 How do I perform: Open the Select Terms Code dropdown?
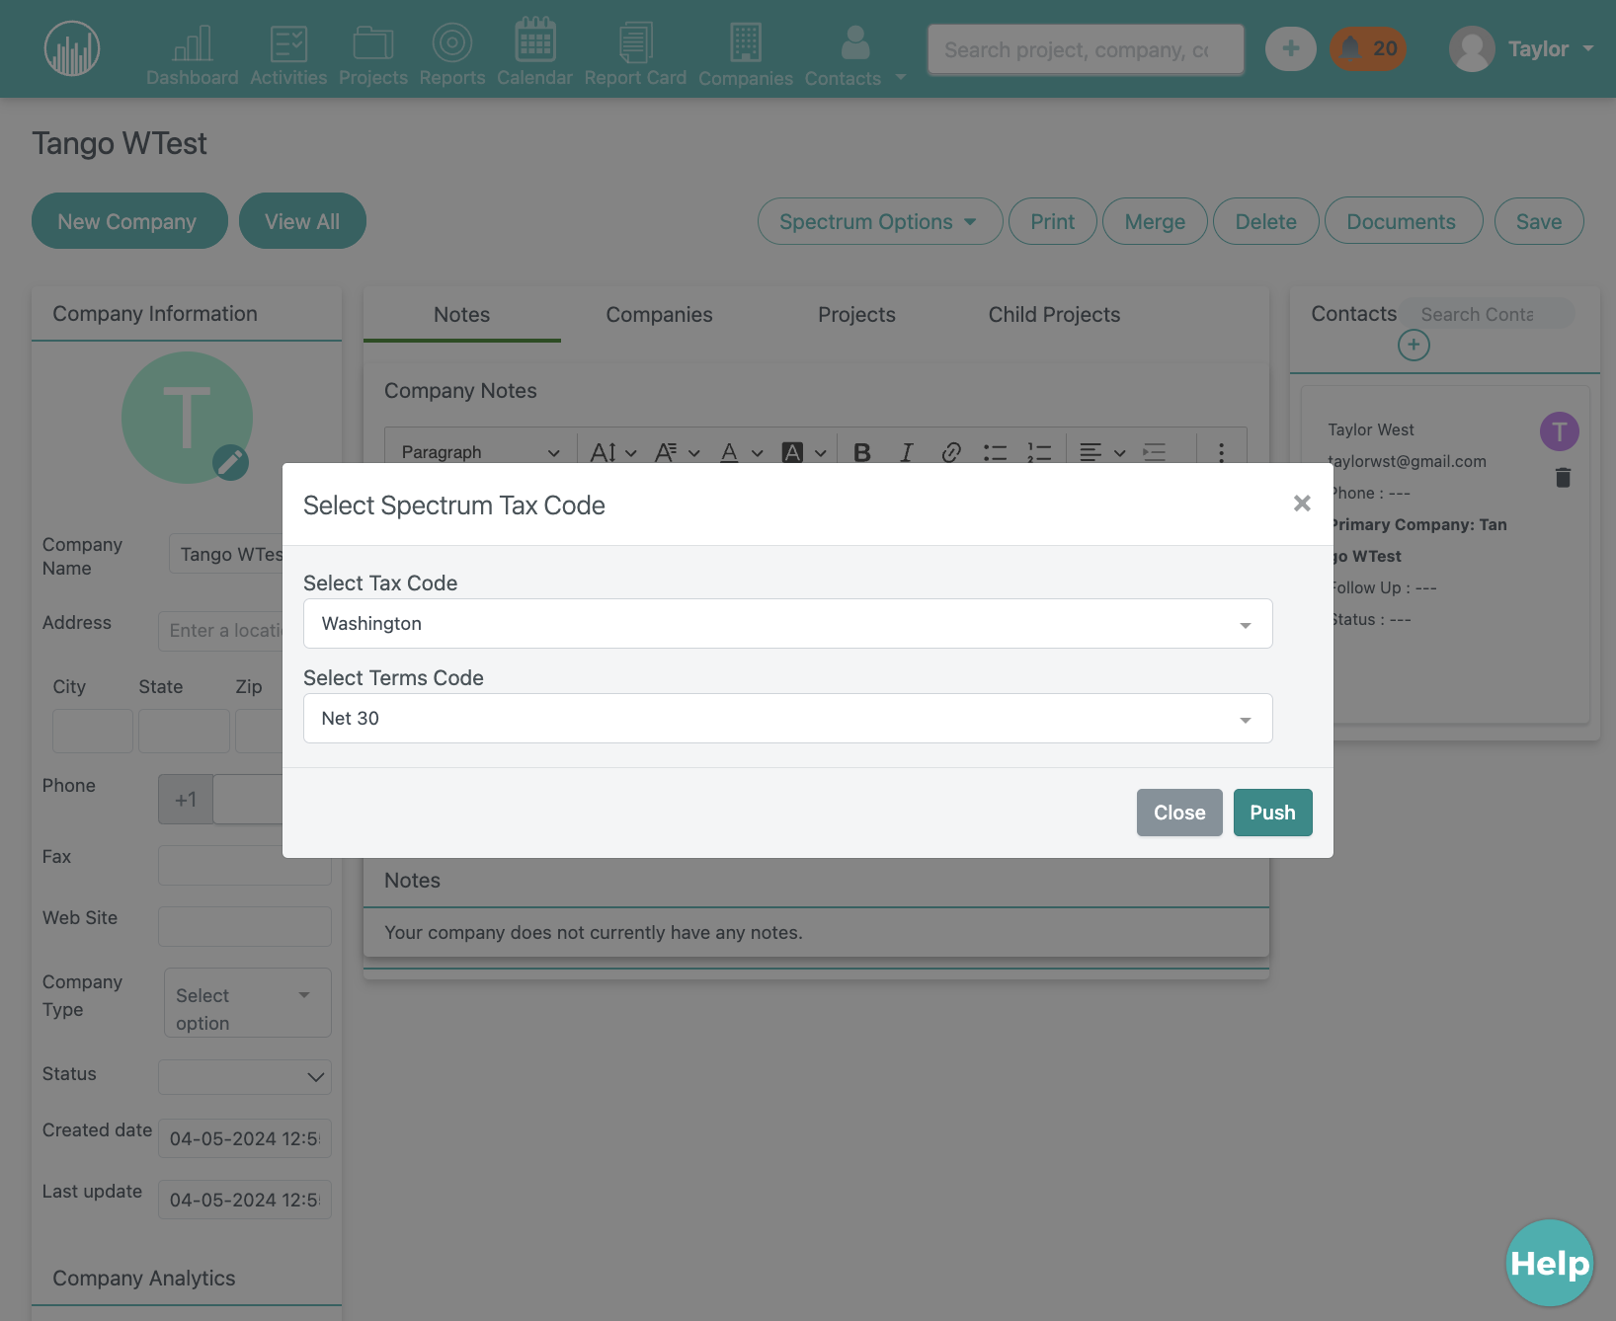(787, 719)
